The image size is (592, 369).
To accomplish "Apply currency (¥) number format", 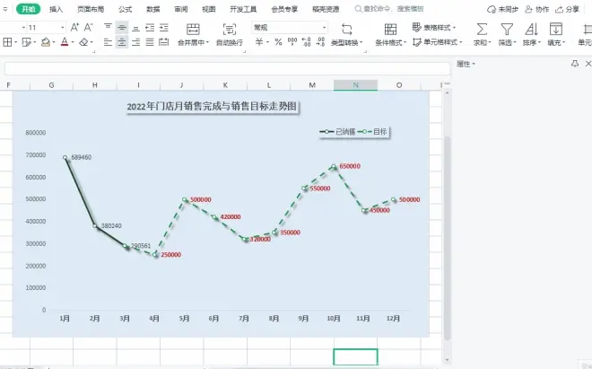I will pyautogui.click(x=259, y=42).
